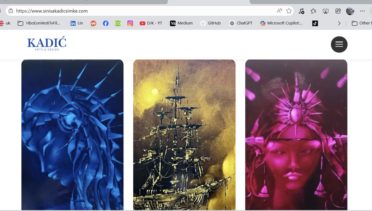Open the Instagram bookmark icon
372x211 pixels.
point(130,23)
